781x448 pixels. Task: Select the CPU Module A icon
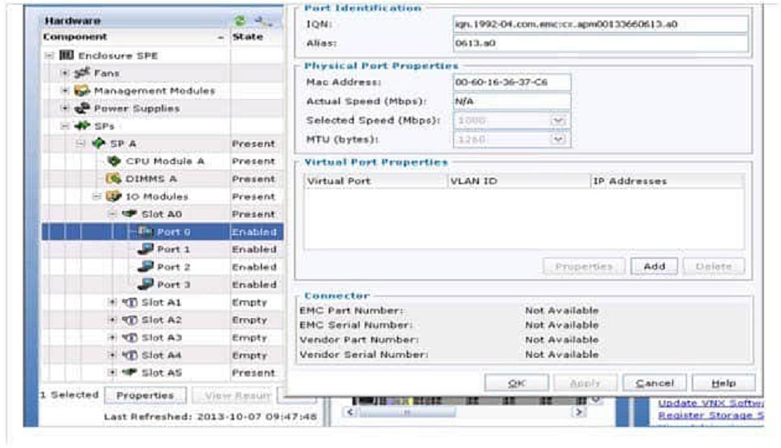(114, 162)
